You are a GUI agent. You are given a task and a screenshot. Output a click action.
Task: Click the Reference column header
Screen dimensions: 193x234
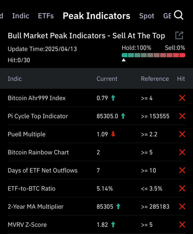click(155, 79)
